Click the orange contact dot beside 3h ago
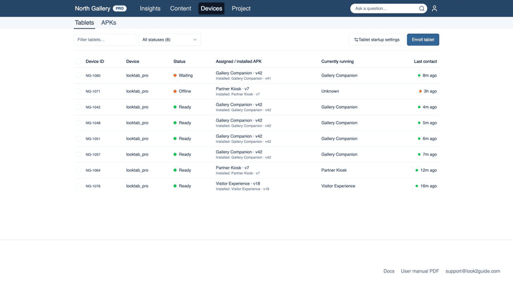This screenshot has height=288, width=513. point(421,91)
